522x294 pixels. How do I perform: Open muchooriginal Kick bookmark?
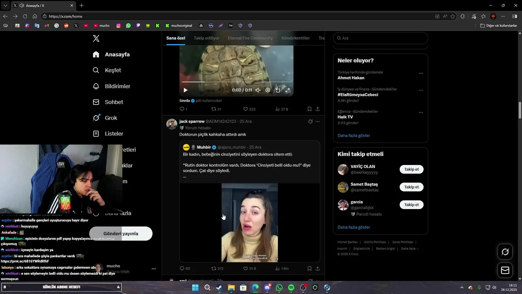point(179,25)
